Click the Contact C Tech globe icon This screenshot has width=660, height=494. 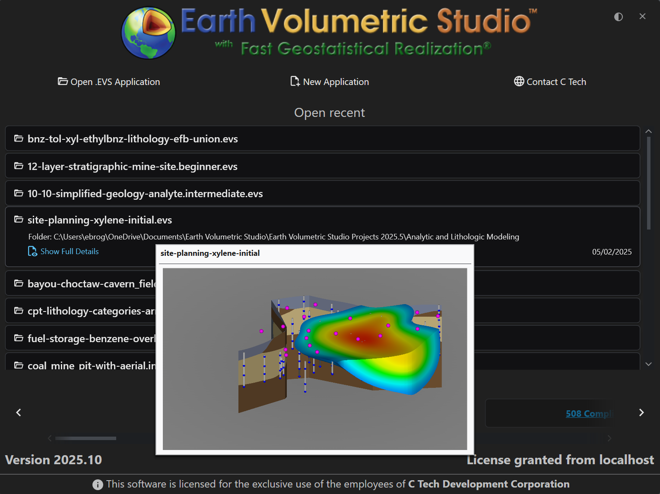[x=519, y=82]
